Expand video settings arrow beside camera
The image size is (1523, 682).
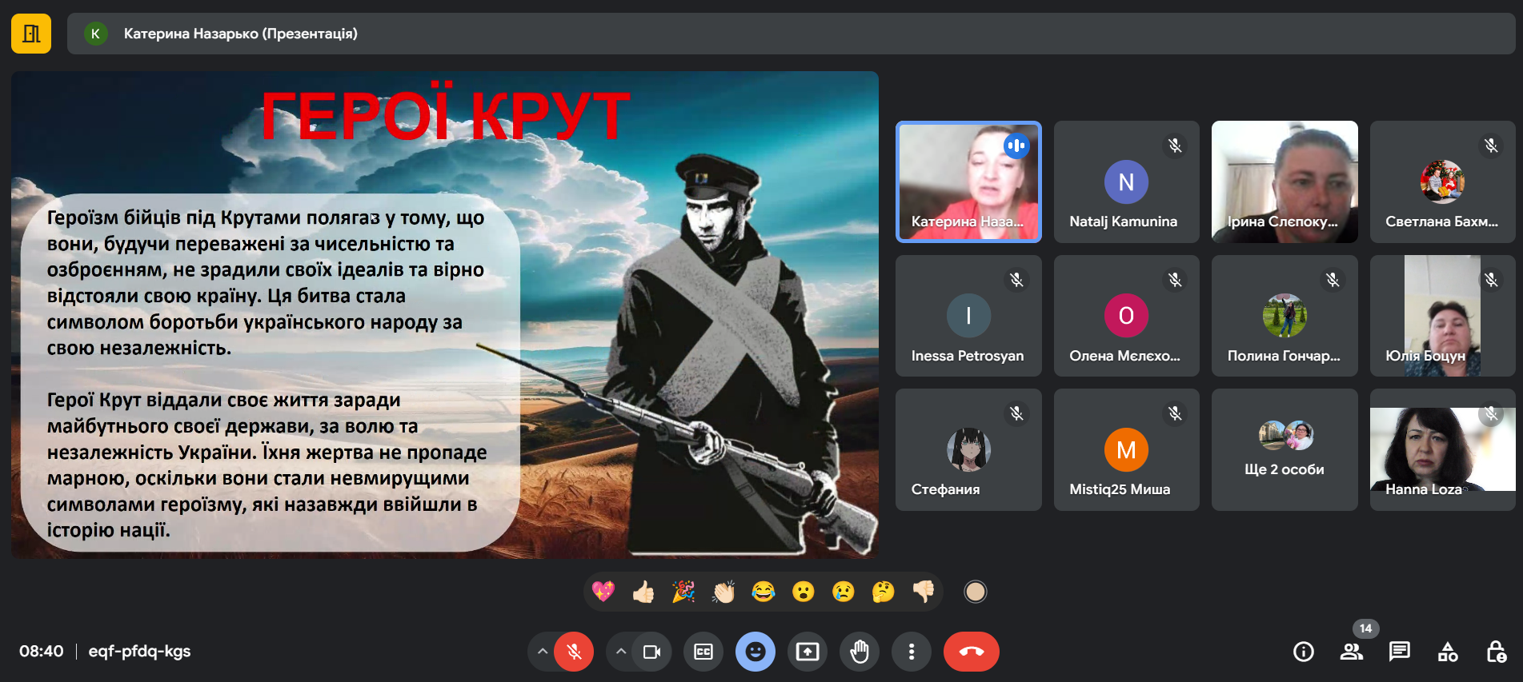pos(620,652)
